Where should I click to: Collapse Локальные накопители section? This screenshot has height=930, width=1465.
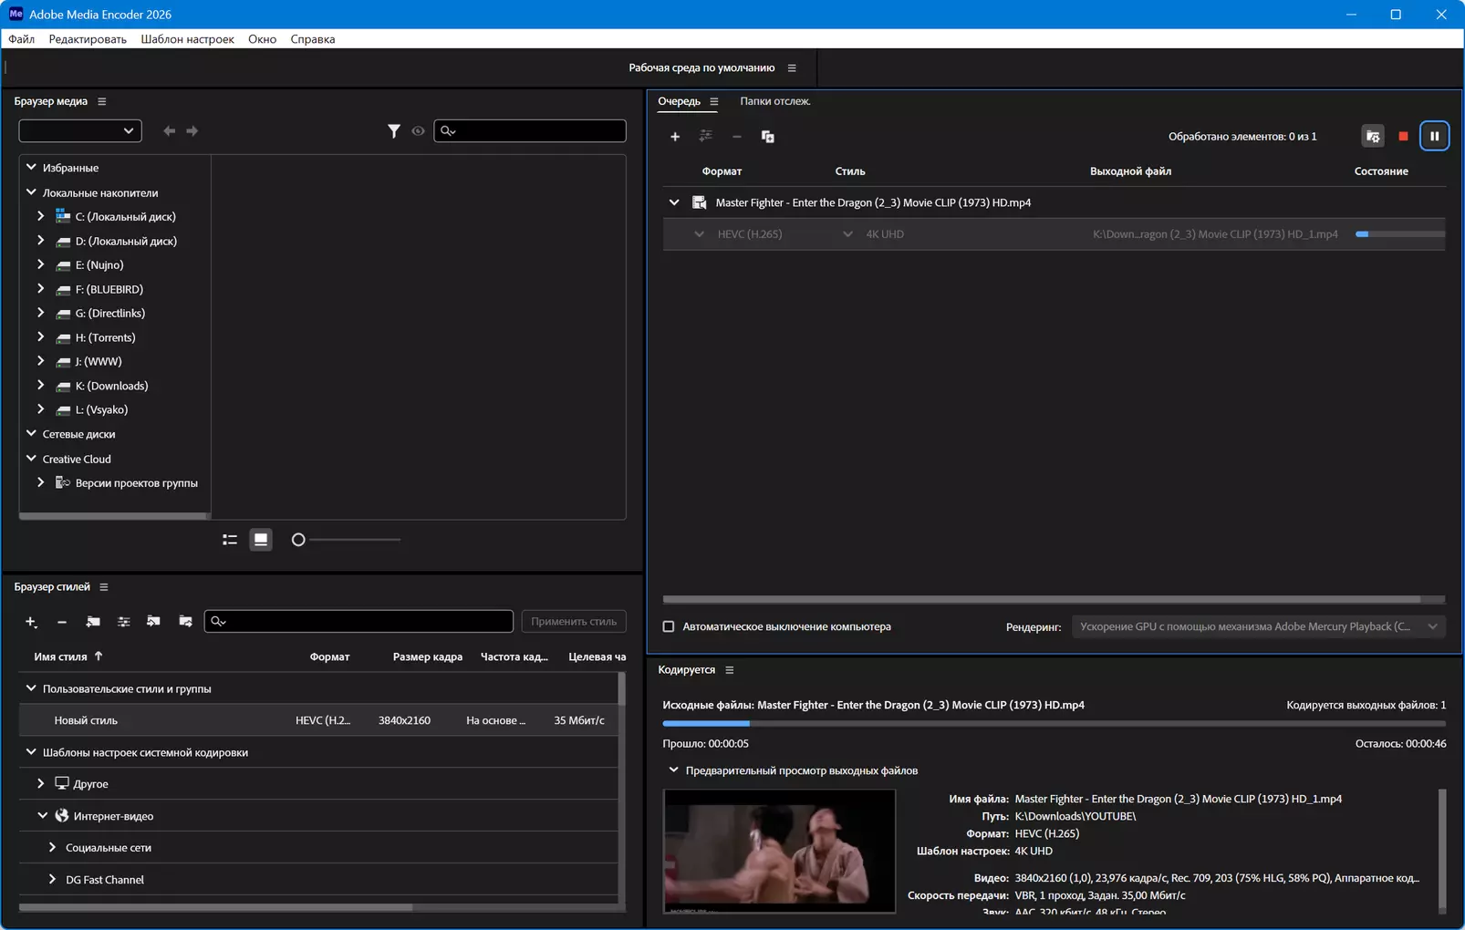(x=32, y=192)
